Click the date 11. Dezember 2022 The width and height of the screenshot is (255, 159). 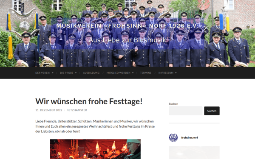tap(49, 110)
